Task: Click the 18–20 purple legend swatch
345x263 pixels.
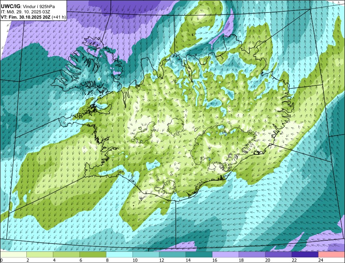Action: (x=252, y=254)
